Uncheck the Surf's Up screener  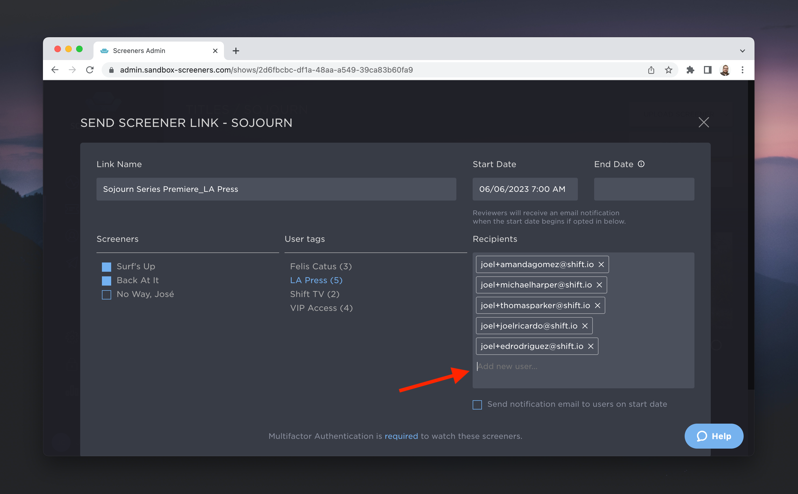[x=107, y=267]
